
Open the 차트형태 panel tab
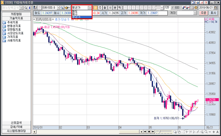(x=16, y=14)
